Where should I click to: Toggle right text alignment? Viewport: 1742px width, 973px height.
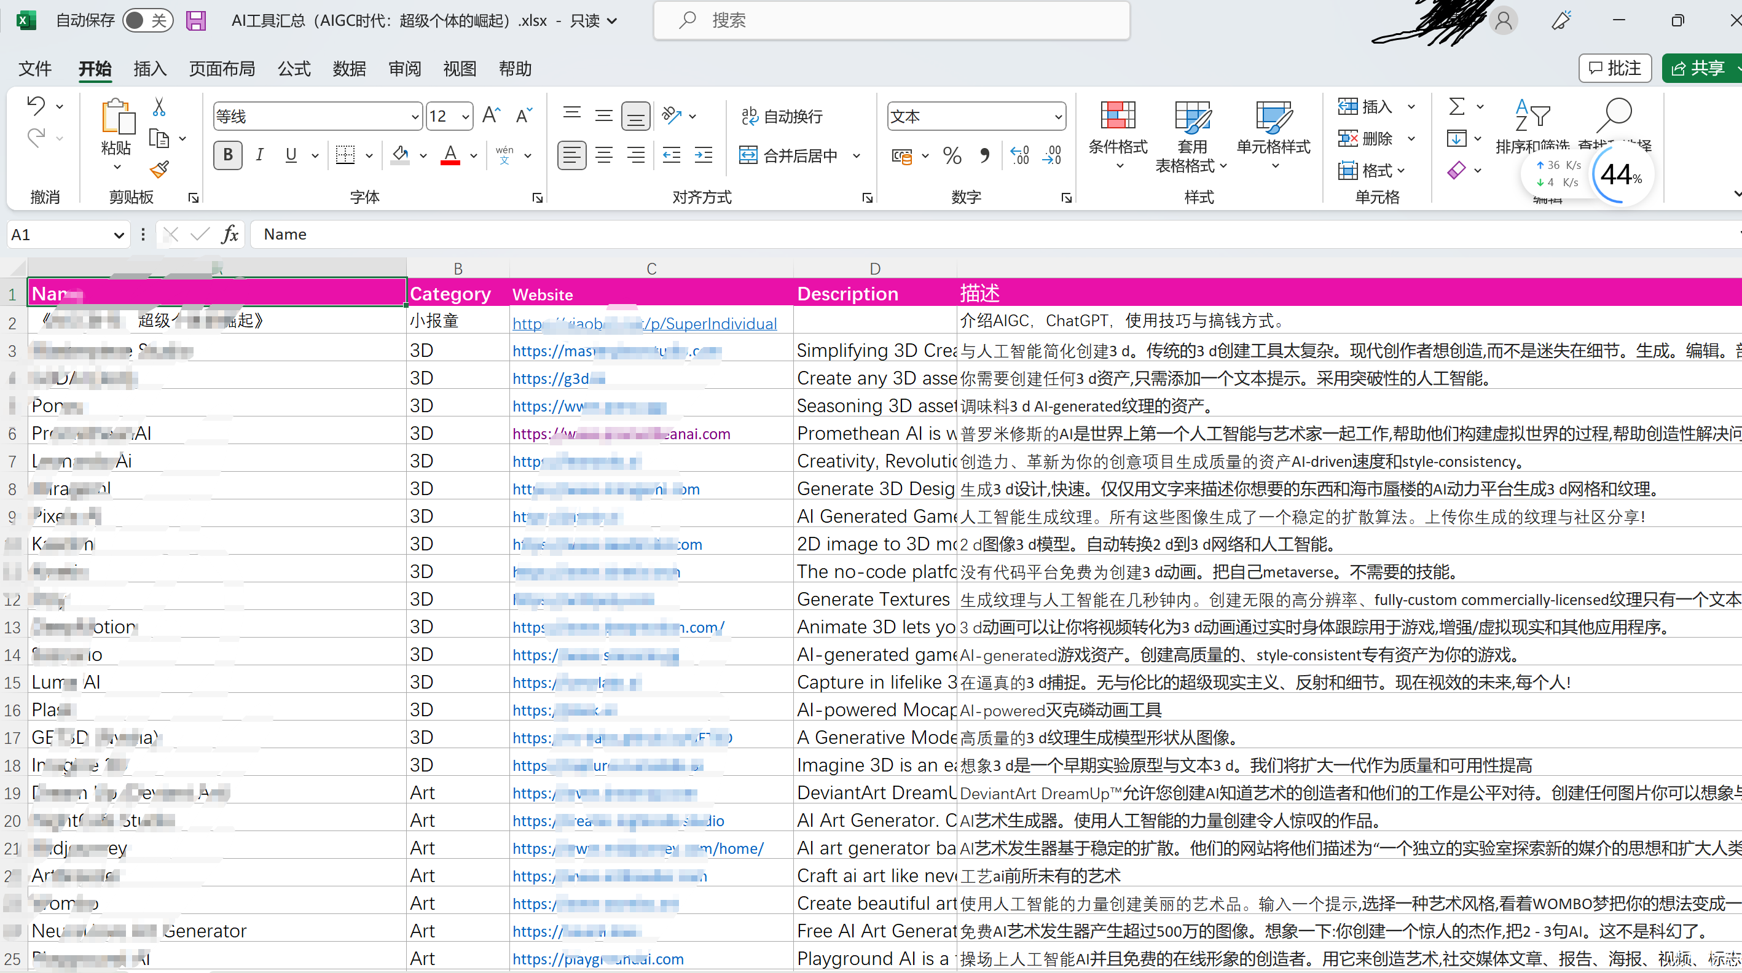[x=636, y=155]
